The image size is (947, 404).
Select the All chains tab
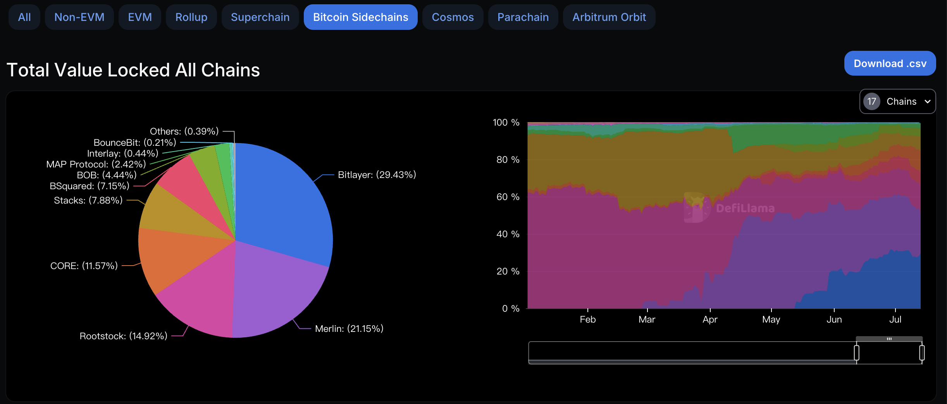pyautogui.click(x=24, y=17)
